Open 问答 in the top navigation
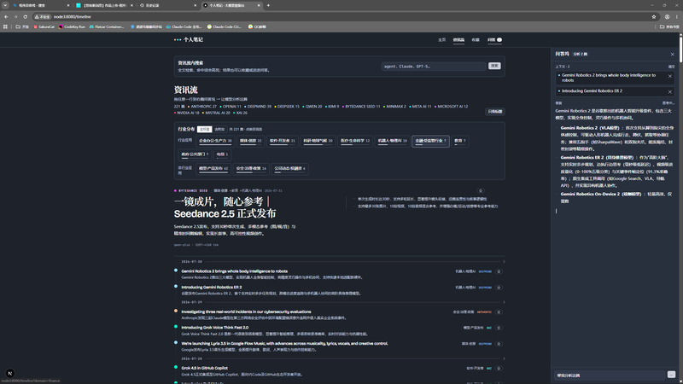 pos(494,39)
